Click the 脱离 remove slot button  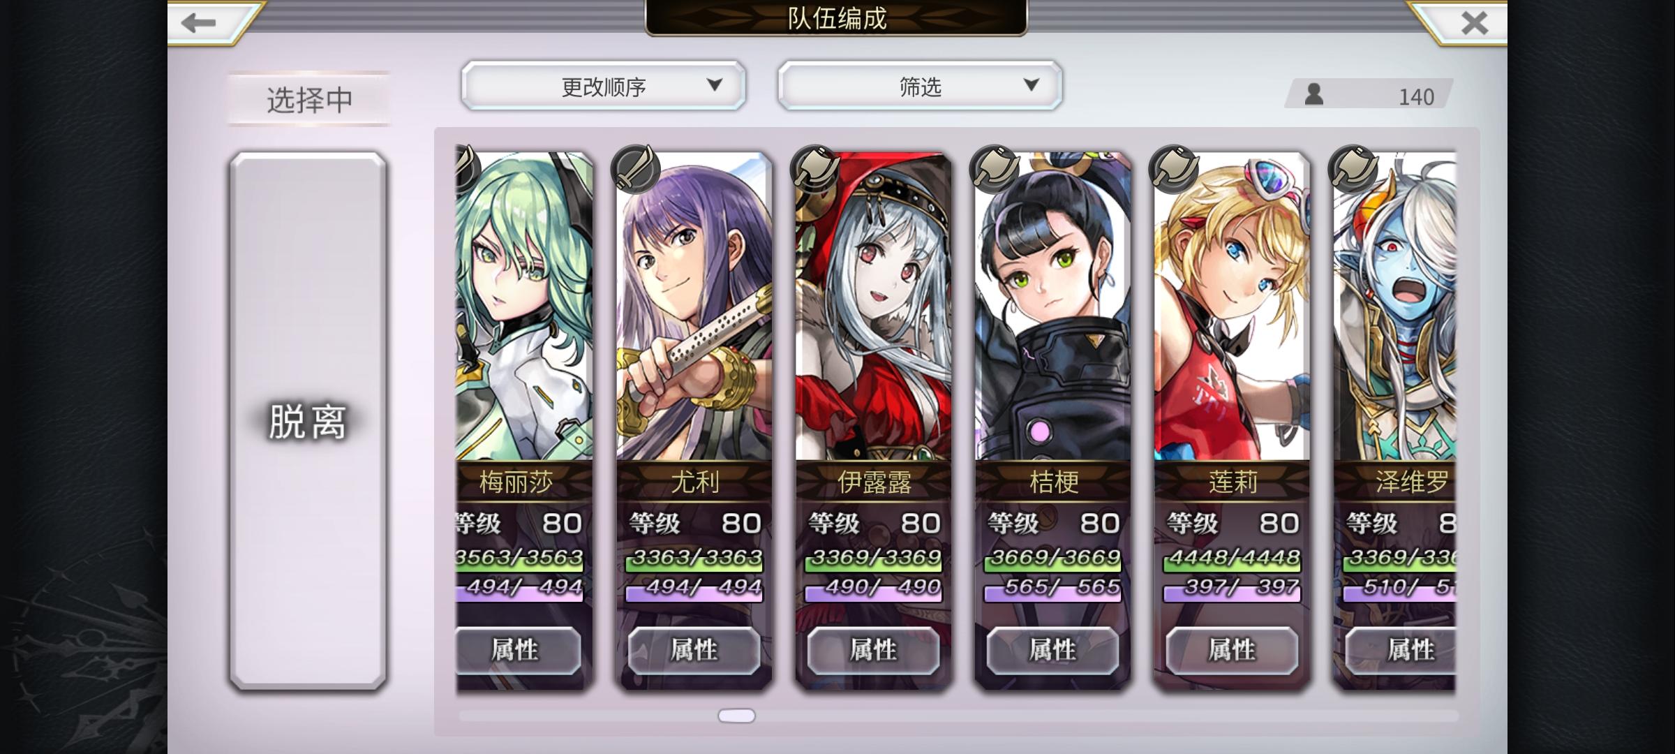(308, 421)
